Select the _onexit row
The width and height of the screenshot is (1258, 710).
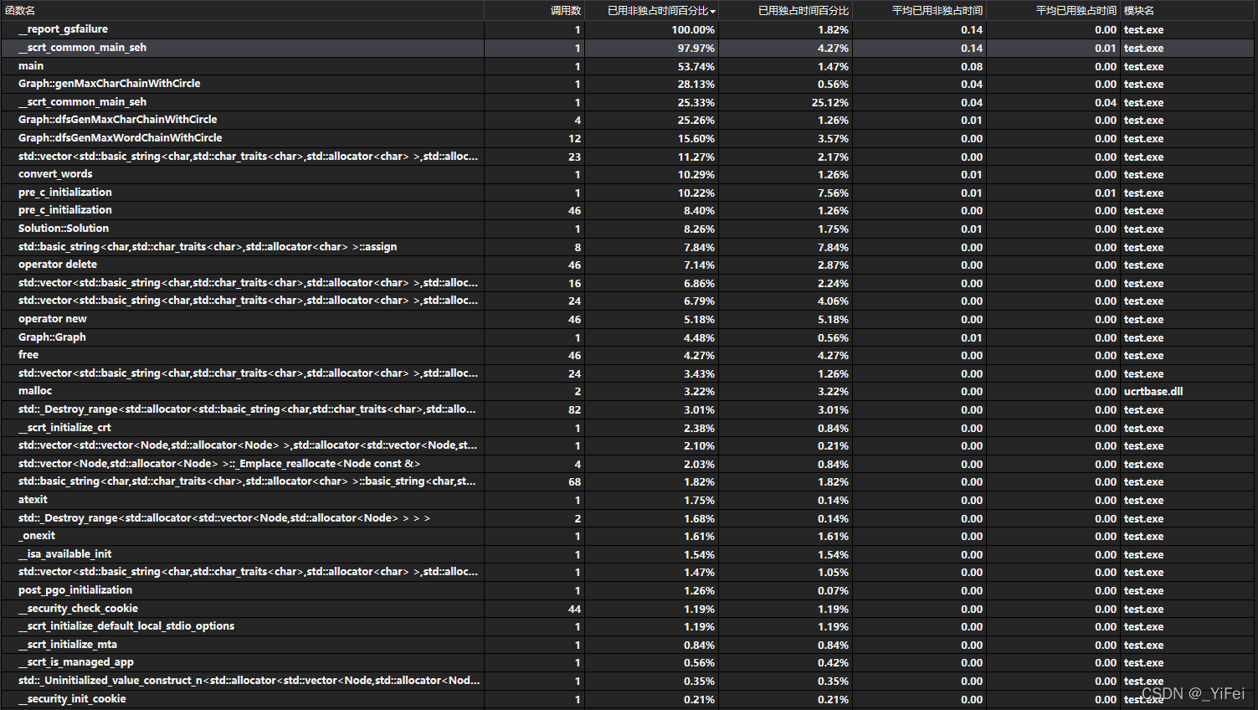click(629, 536)
